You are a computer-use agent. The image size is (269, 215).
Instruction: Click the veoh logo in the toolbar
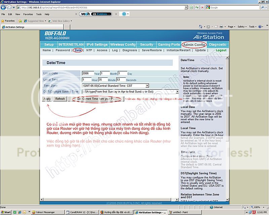coord(85,14)
